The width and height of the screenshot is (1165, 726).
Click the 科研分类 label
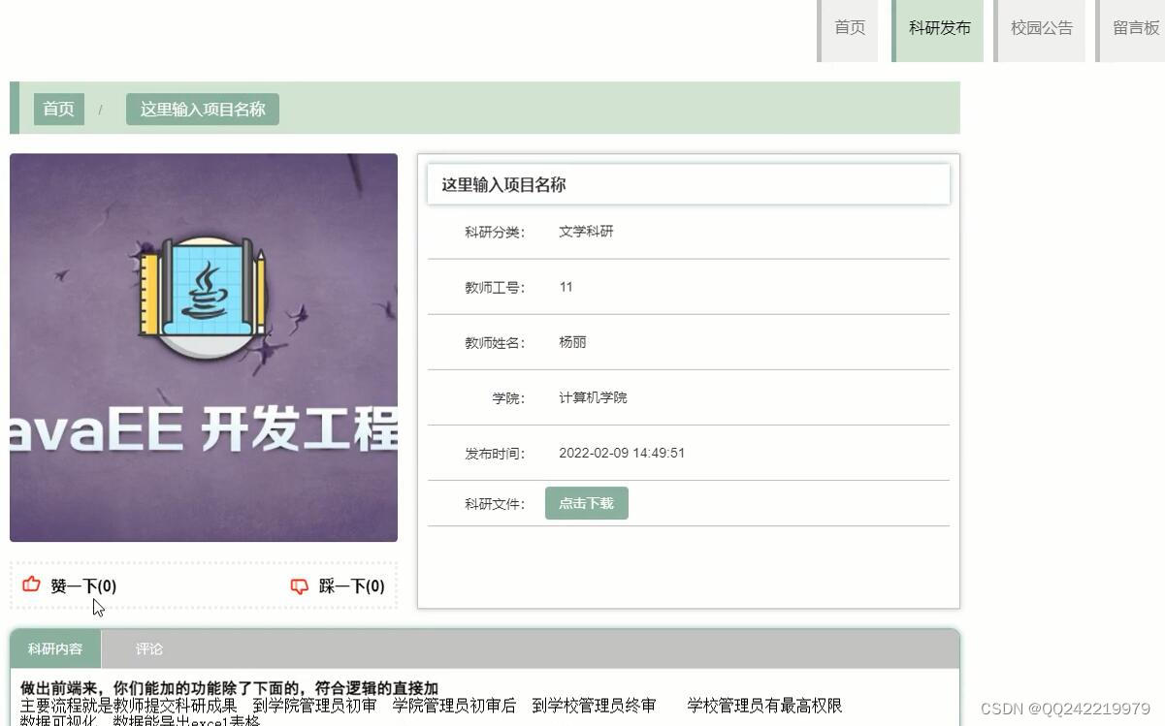(x=495, y=233)
